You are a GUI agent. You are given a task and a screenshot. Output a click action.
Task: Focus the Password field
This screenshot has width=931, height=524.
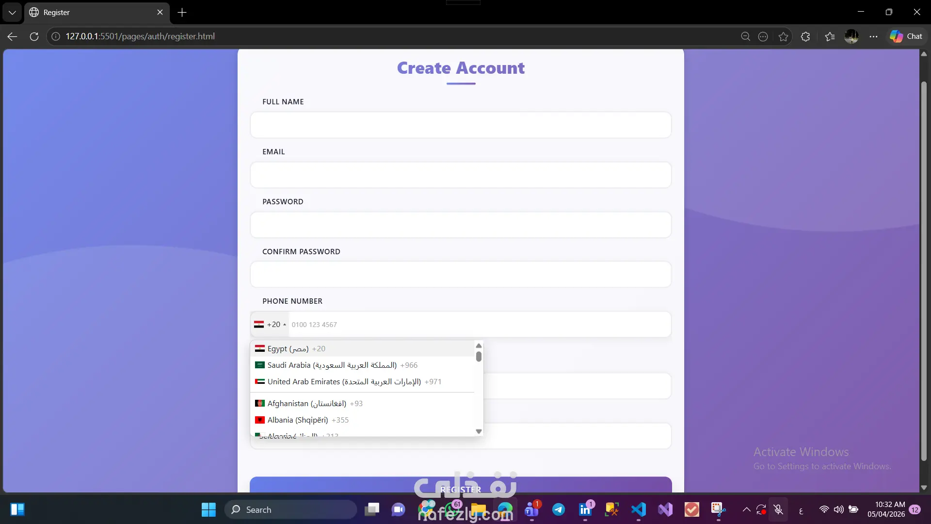coord(461,225)
